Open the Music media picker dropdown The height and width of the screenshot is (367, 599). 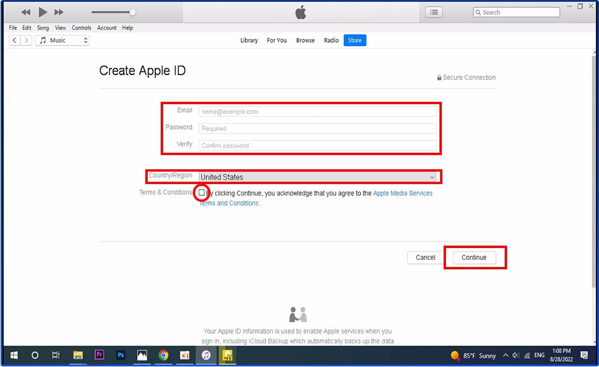pyautogui.click(x=63, y=40)
